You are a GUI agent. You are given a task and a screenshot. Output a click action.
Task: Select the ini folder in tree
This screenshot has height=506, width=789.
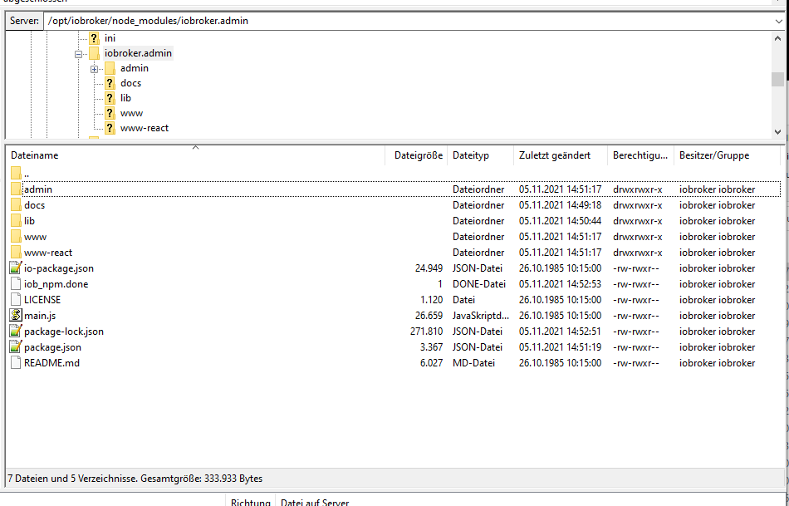(110, 38)
